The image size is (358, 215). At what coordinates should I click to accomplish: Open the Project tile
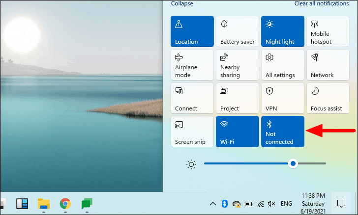click(x=238, y=98)
